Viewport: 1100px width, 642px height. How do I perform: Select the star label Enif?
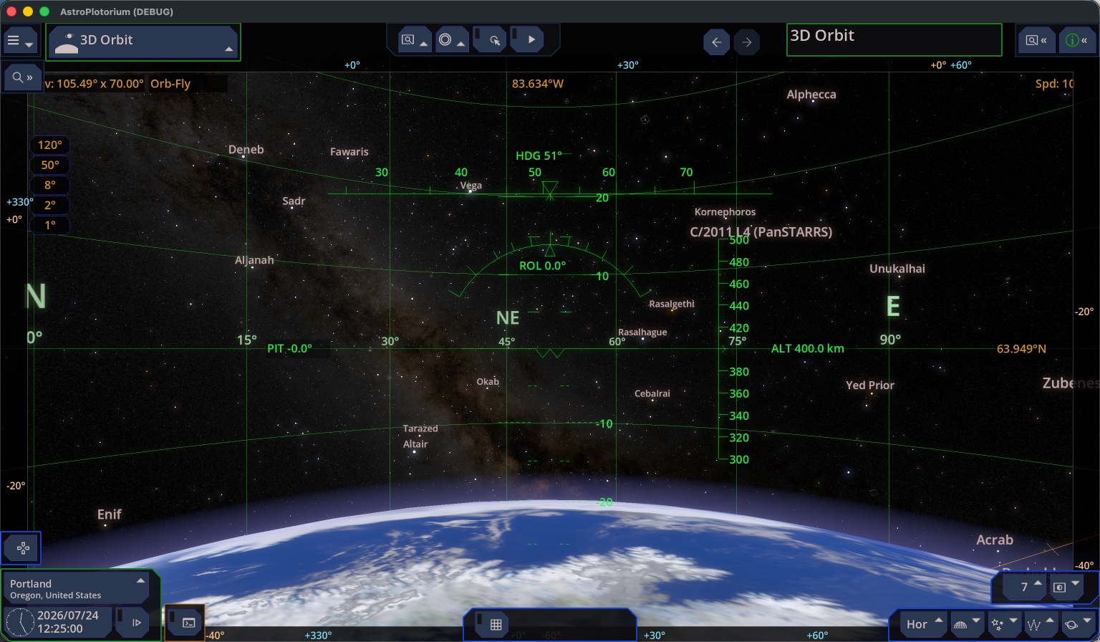[x=110, y=514]
